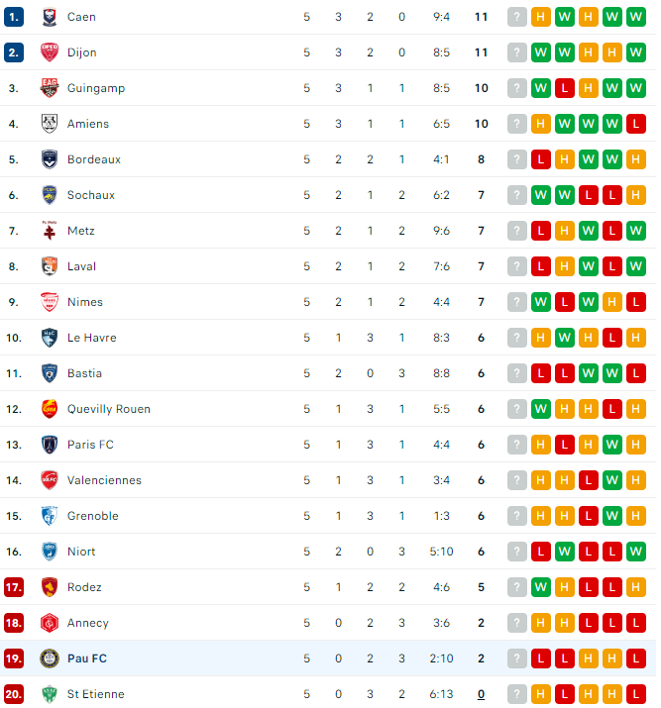This screenshot has width=661, height=708.
Task: Open the Amiens team page link
Action: 88,124
